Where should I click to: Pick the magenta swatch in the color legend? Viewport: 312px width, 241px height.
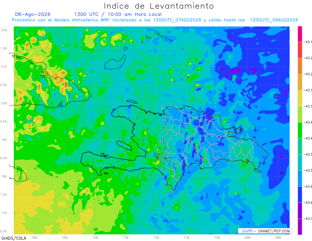tap(300, 34)
